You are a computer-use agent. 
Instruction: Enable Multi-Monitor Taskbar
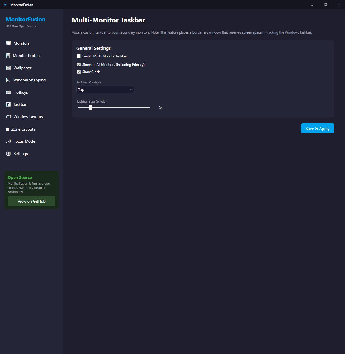tap(79, 56)
